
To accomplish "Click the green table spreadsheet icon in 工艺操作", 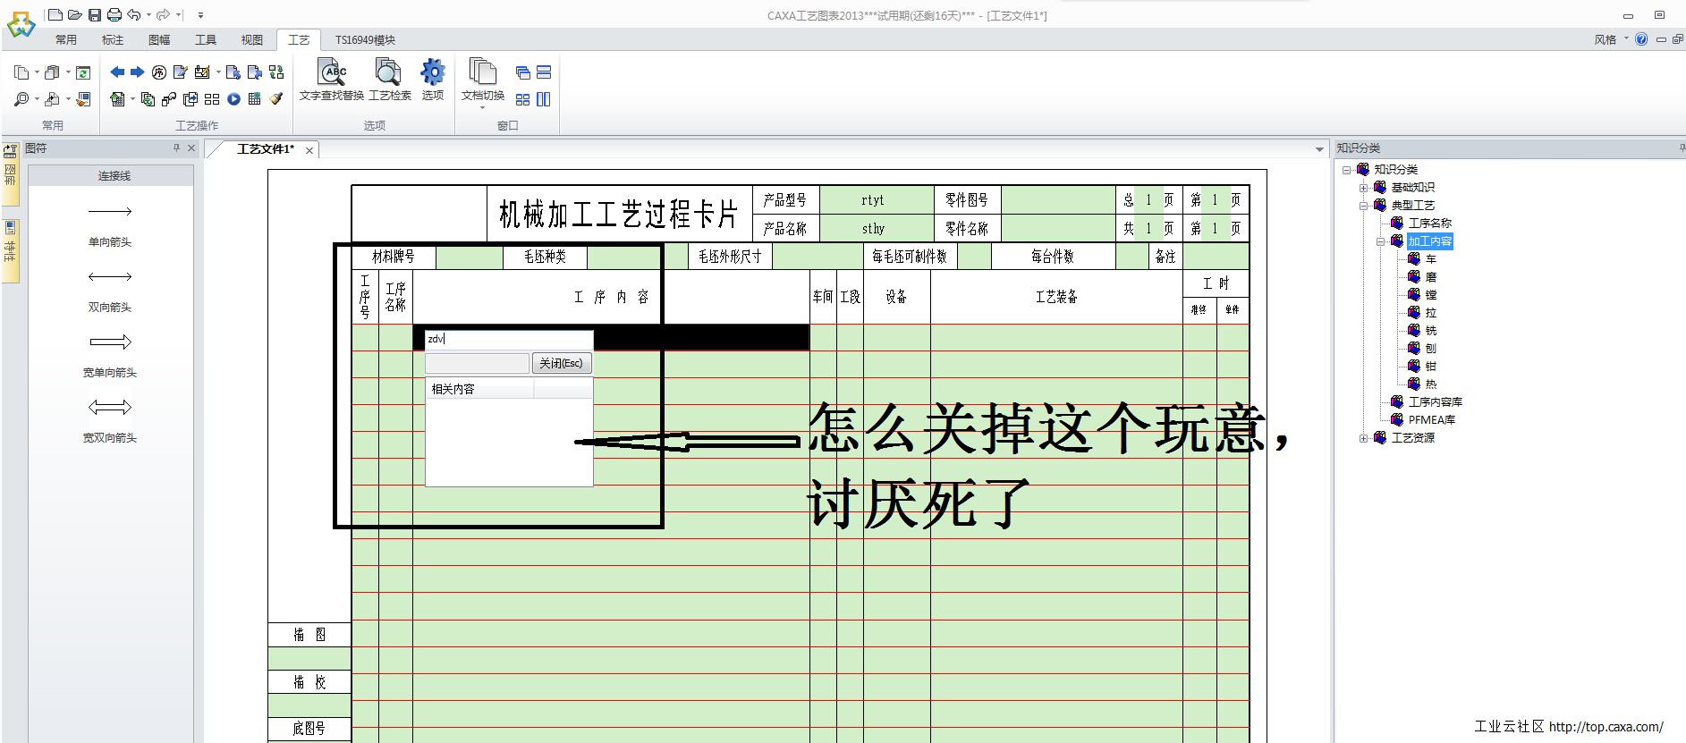I will (255, 99).
